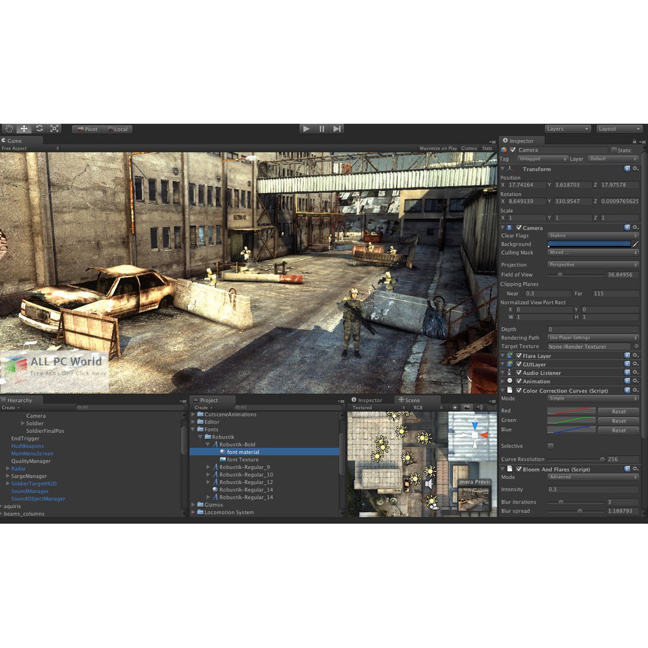The image size is (648, 648).
Task: Toggle scene audio speaker icon
Action: [479, 408]
